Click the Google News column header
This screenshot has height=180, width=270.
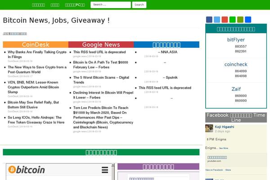[x=101, y=45]
